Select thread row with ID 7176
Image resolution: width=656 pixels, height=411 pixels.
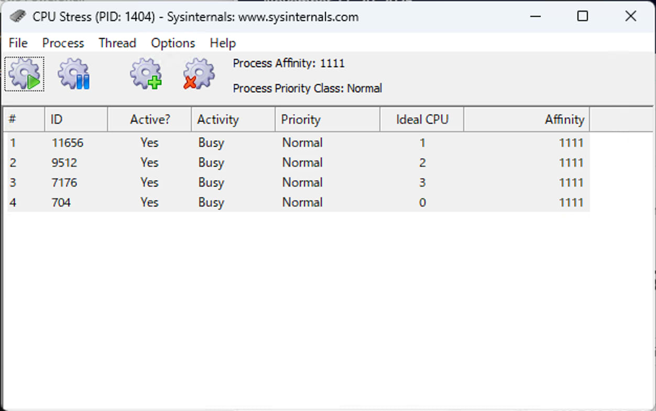297,182
